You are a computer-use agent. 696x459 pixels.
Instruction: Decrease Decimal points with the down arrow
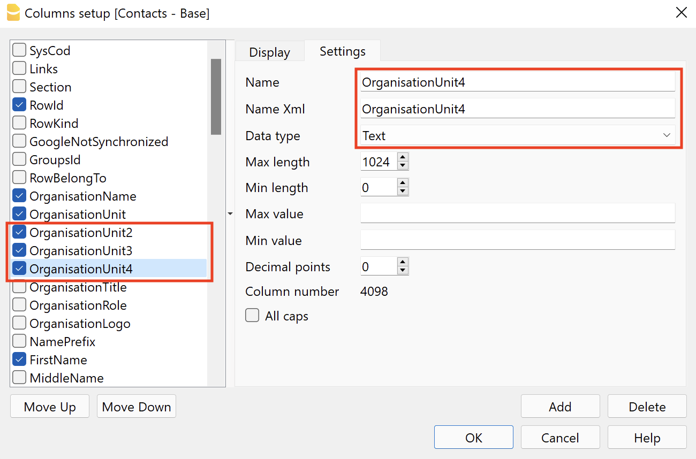(x=403, y=271)
